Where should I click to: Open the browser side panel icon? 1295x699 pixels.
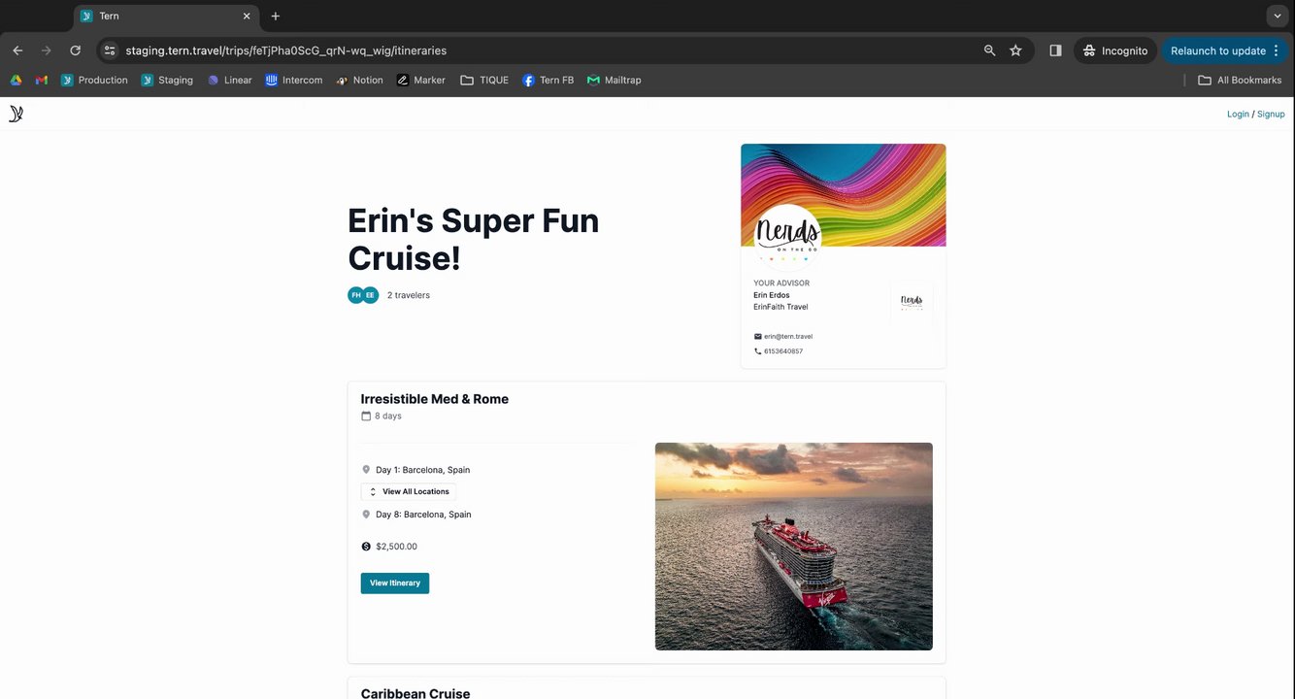coord(1055,50)
